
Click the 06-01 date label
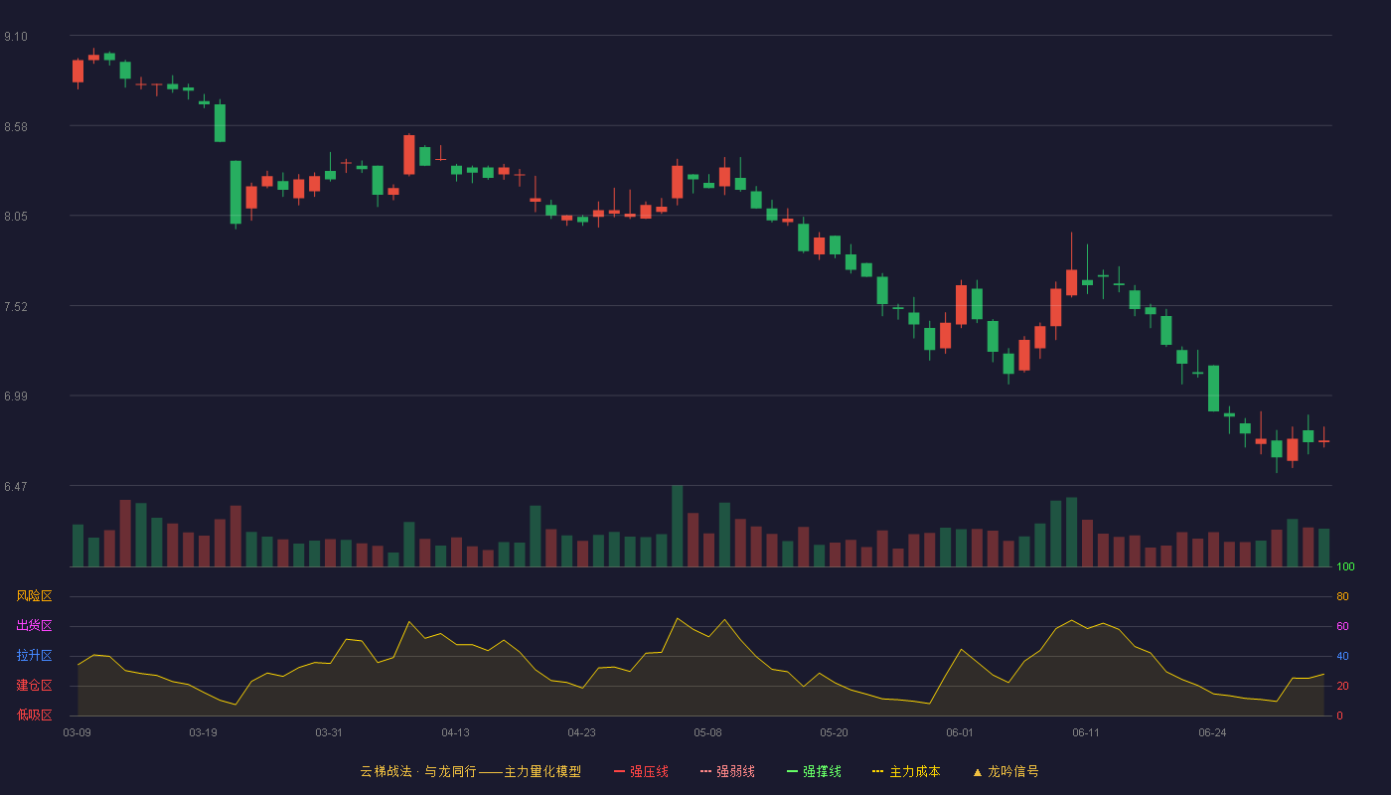click(x=960, y=732)
